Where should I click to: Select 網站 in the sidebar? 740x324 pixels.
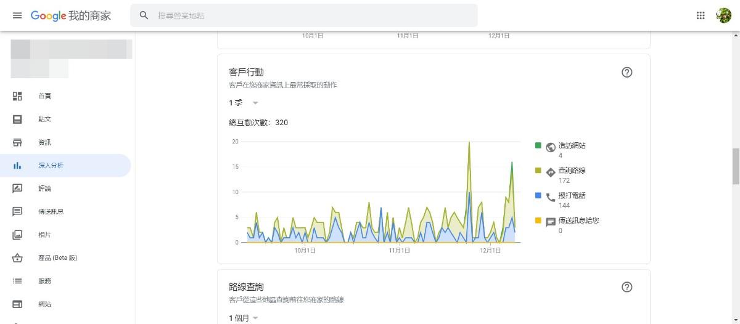tap(44, 304)
